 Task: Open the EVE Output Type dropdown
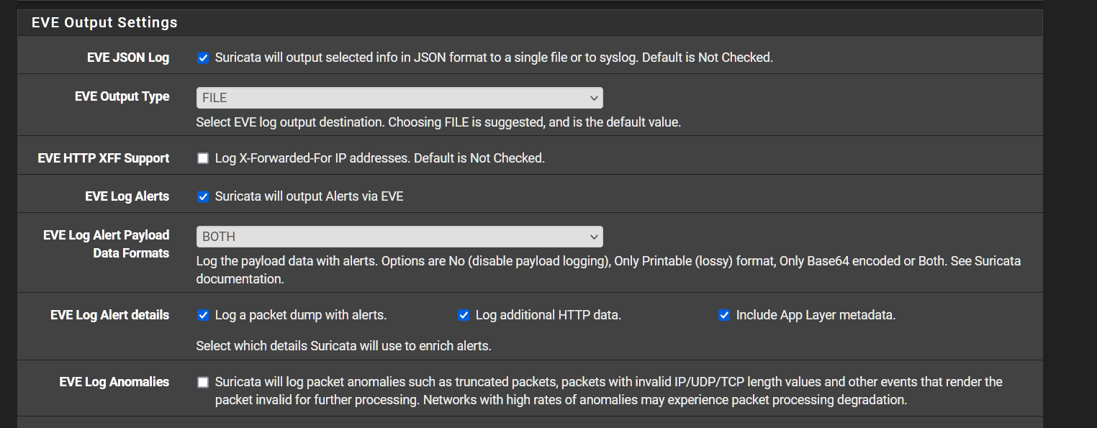pyautogui.click(x=399, y=98)
